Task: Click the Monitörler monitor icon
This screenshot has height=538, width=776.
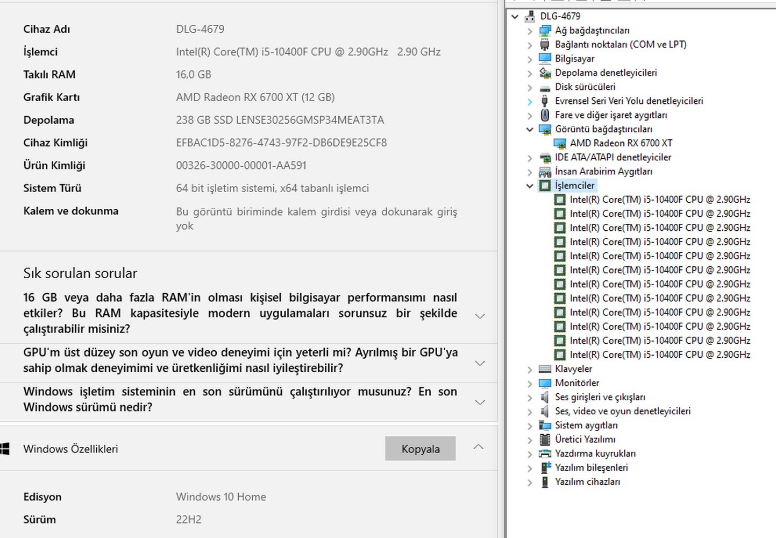Action: 545,383
